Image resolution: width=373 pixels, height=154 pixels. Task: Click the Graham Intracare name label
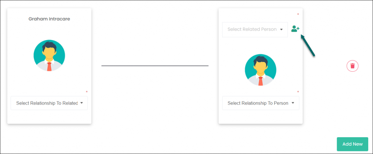(x=49, y=19)
